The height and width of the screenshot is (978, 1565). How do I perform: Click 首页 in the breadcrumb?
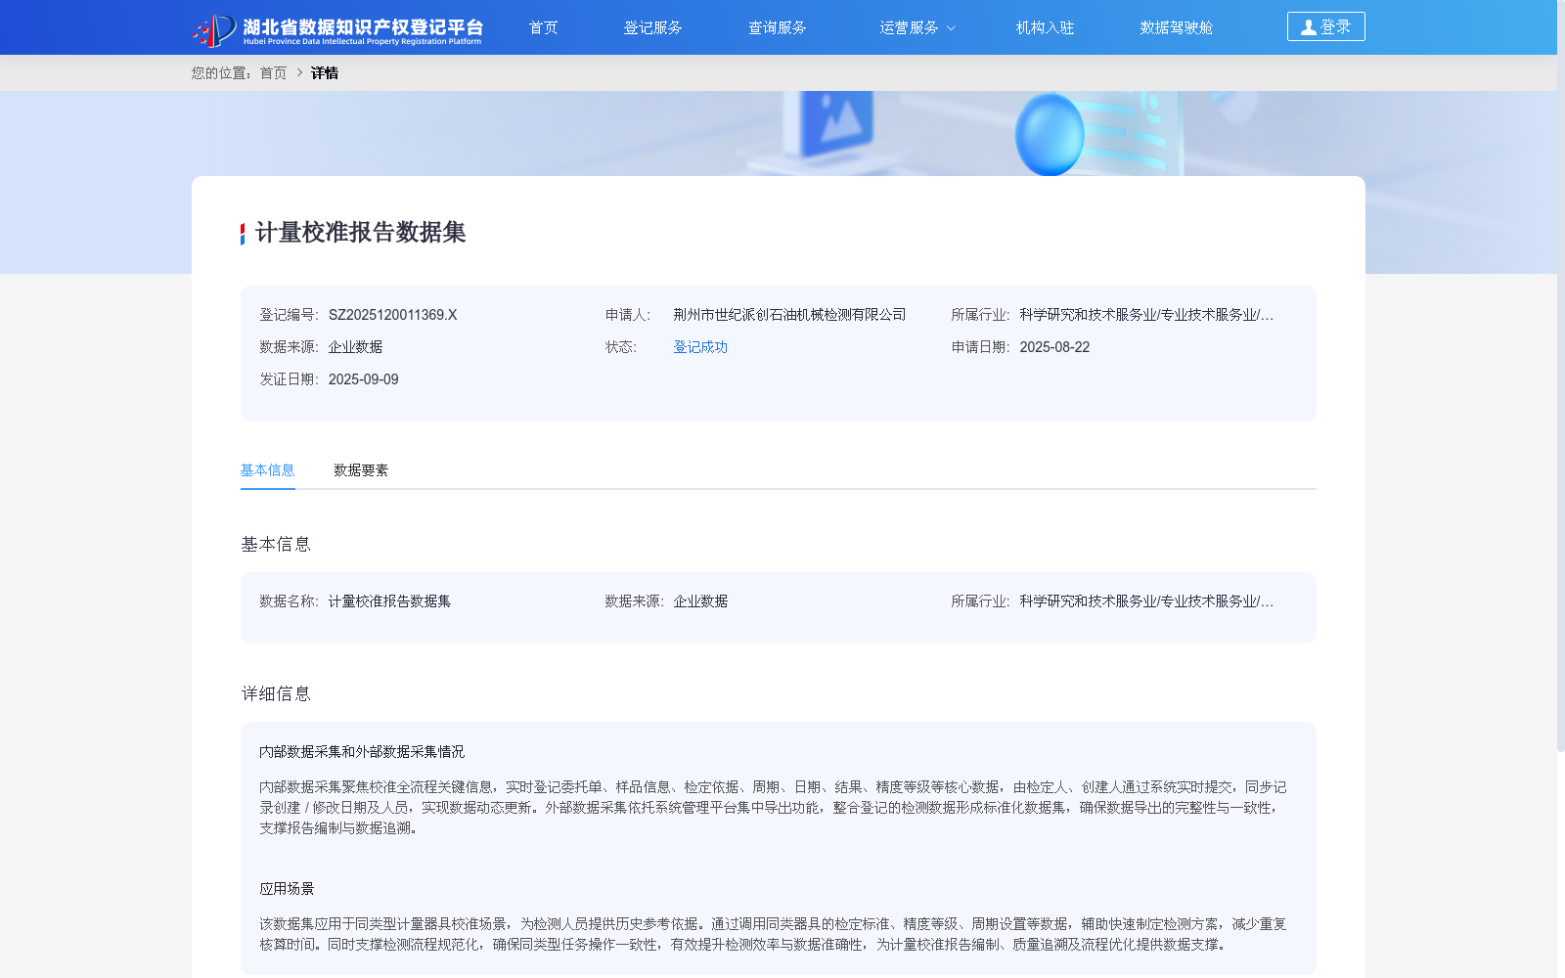click(x=273, y=73)
